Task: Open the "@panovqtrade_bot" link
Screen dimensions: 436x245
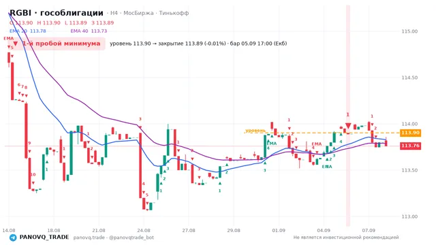Action: point(131,238)
